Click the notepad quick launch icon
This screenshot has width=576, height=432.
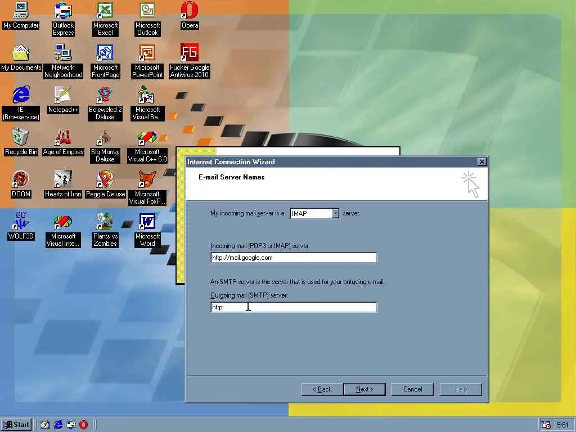[45, 425]
